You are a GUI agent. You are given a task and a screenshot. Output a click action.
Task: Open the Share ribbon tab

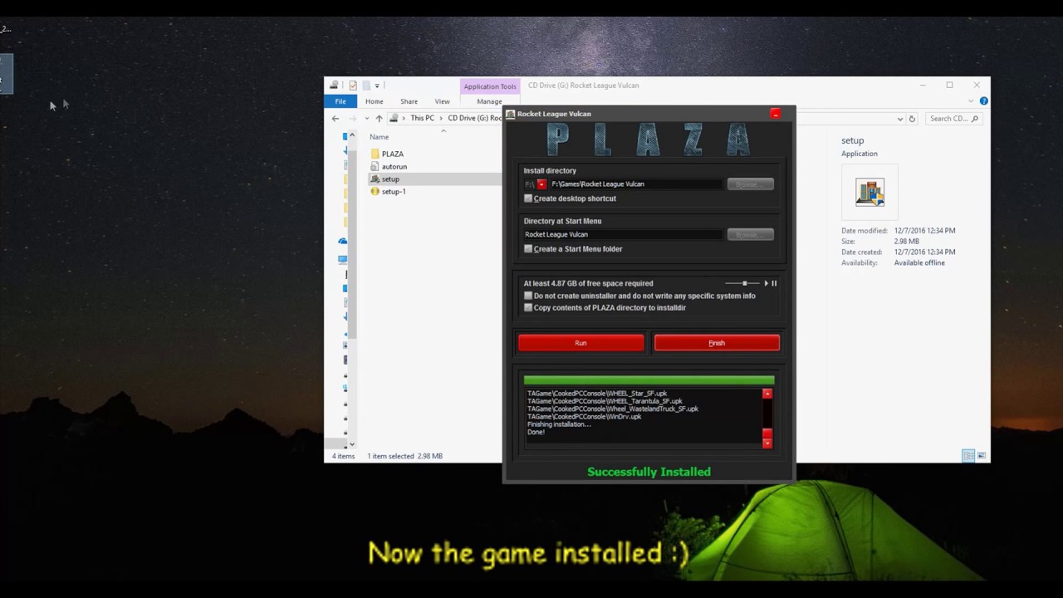(x=409, y=101)
